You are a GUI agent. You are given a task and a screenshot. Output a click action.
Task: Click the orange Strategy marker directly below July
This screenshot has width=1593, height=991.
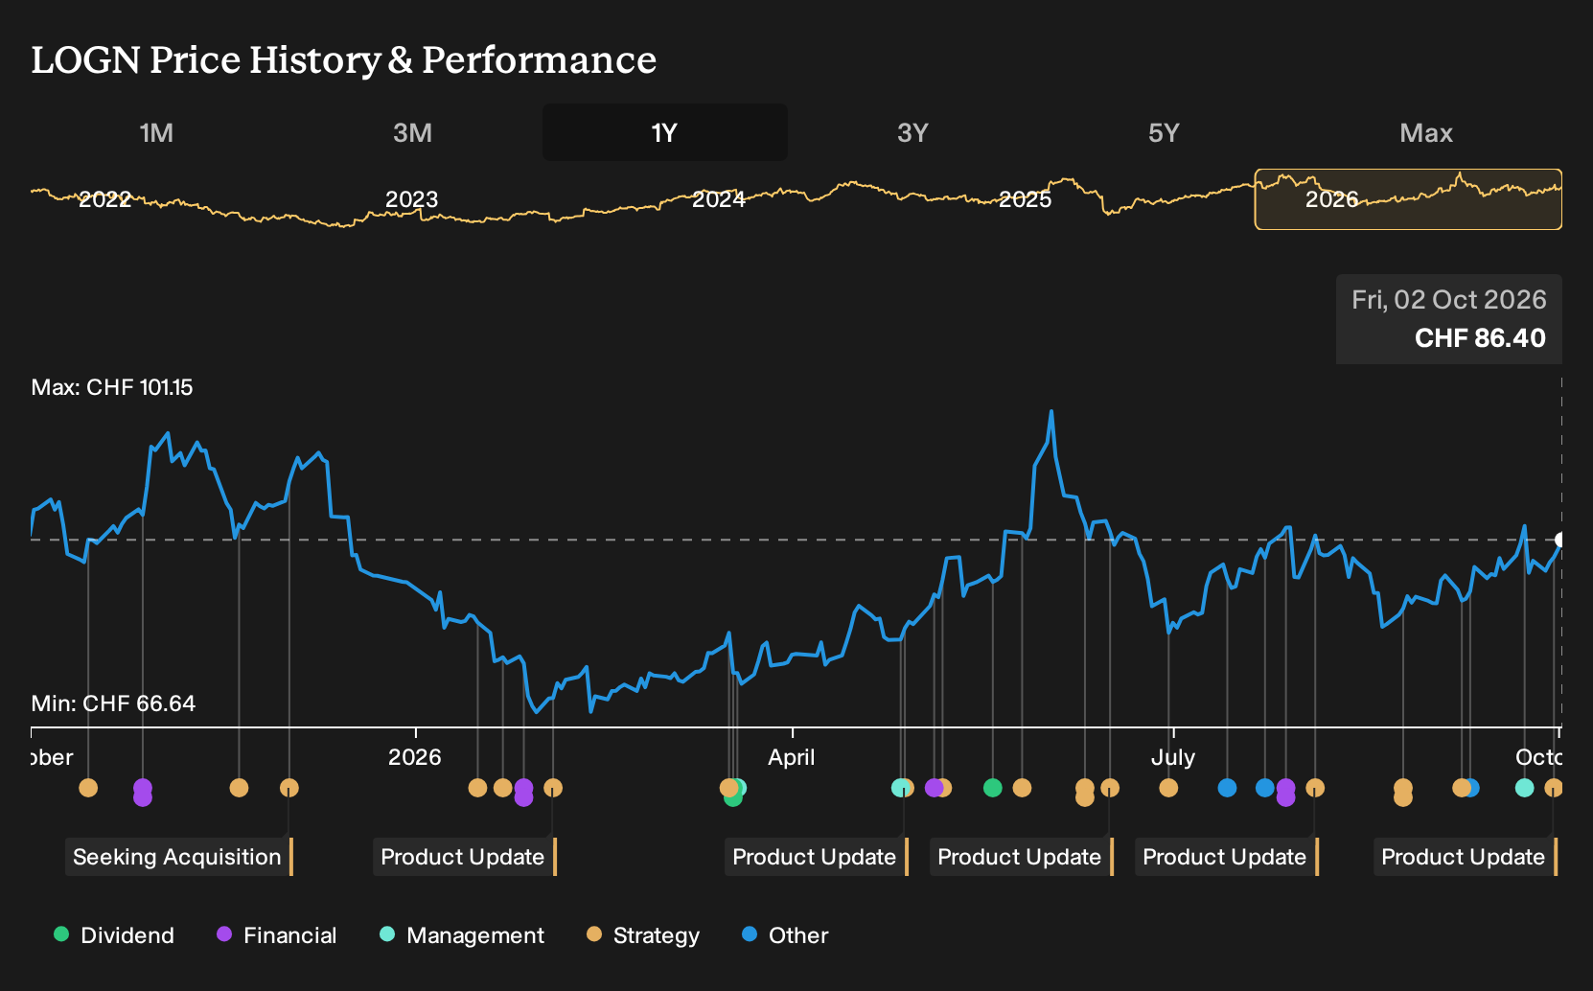click(1168, 788)
